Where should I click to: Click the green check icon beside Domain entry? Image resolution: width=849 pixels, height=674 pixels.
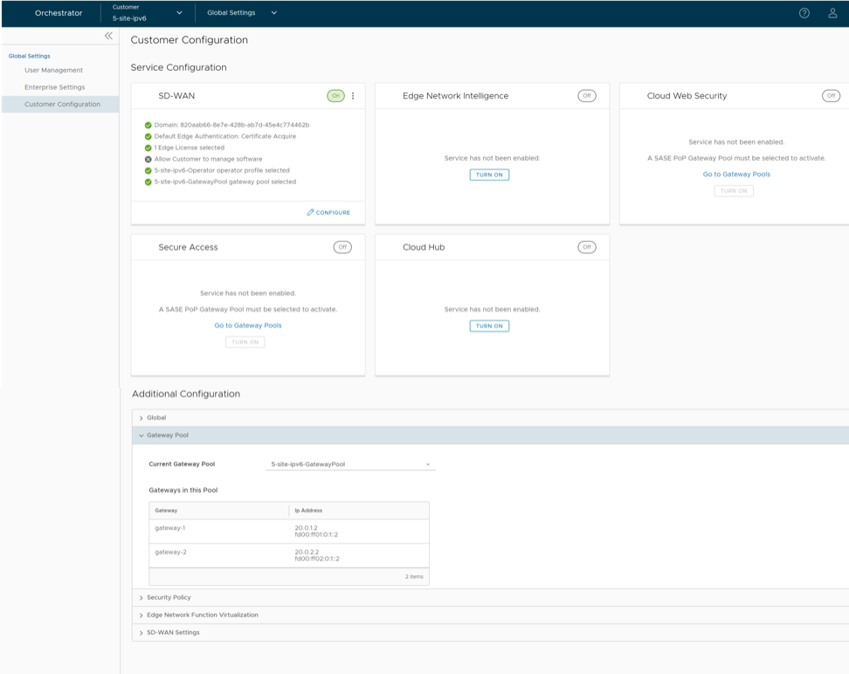tap(148, 125)
